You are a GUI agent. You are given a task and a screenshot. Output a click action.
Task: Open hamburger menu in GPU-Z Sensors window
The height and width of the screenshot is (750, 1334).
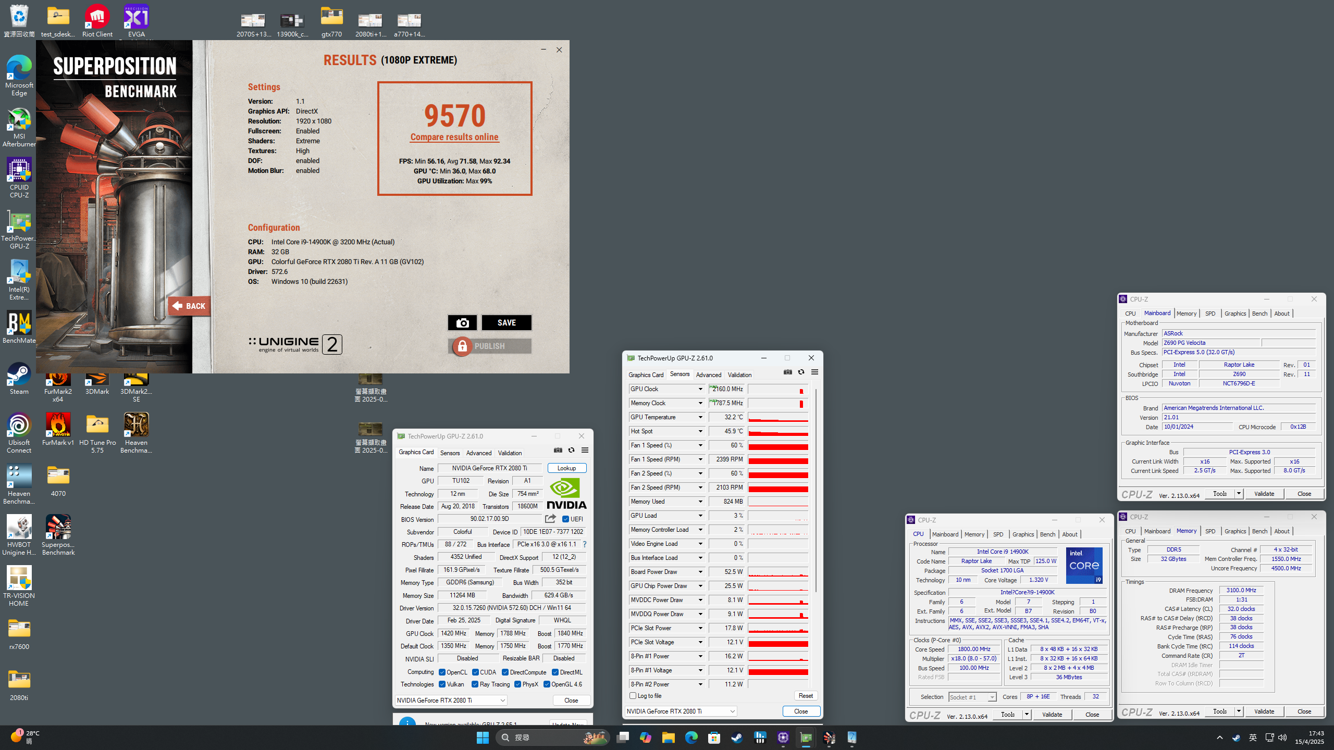815,372
